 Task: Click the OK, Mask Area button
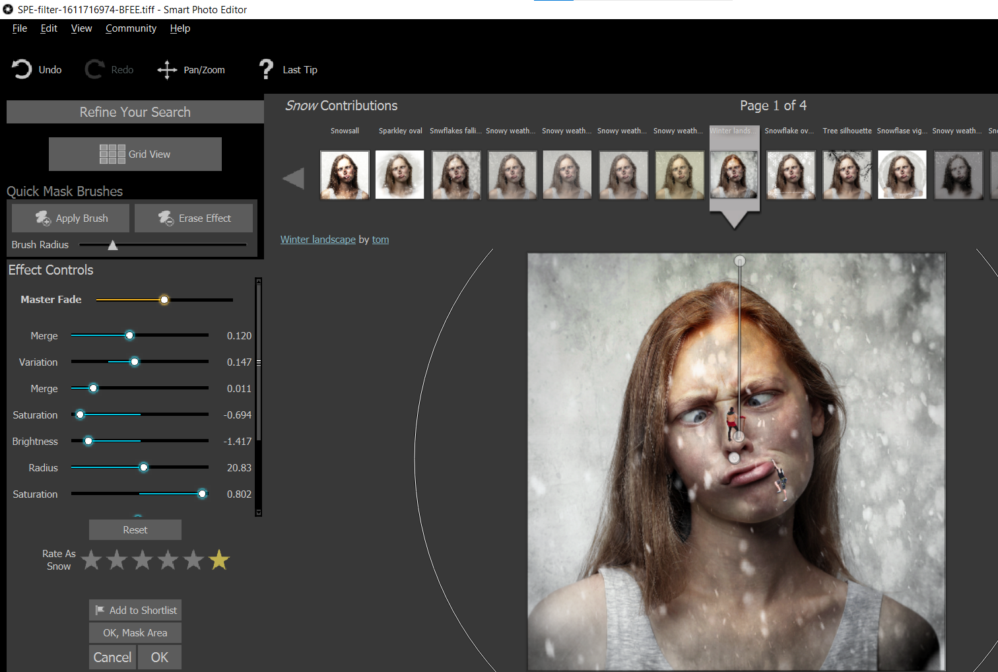click(135, 632)
